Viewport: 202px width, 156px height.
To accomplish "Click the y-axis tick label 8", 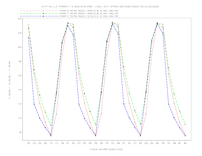I will click(20, 132).
